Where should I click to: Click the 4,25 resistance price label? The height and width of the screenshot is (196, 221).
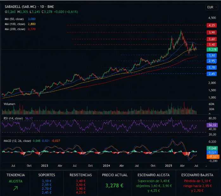point(212,25)
